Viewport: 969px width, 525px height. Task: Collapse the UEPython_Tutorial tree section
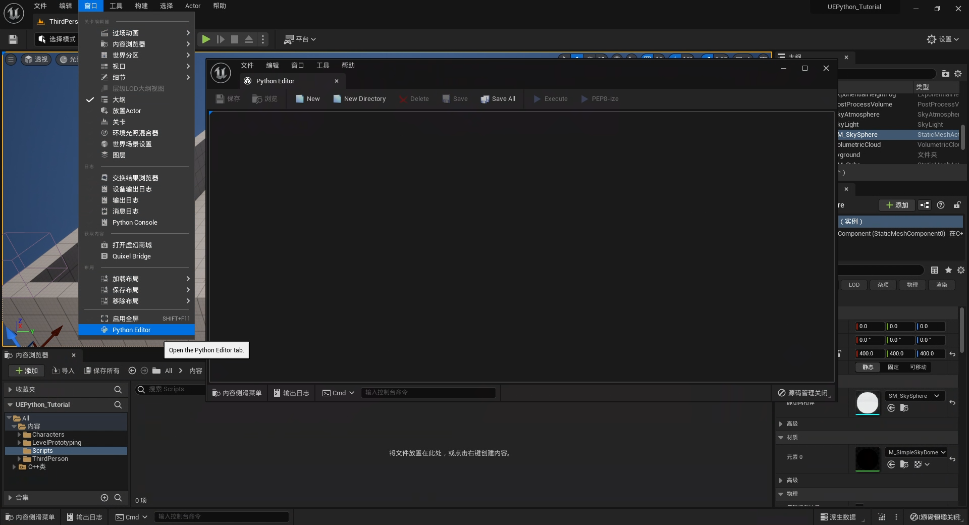(x=10, y=405)
